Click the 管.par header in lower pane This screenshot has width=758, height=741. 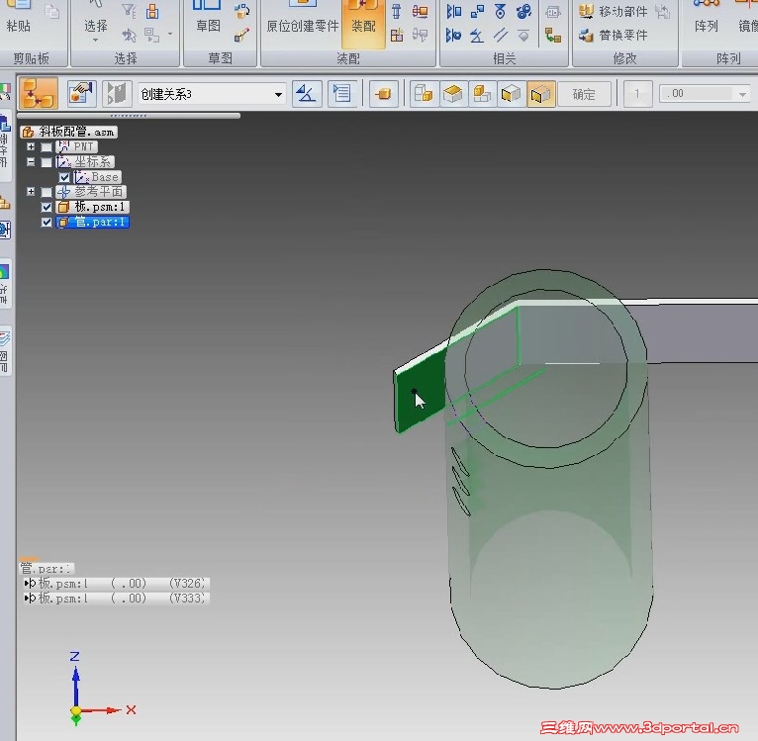coord(47,569)
